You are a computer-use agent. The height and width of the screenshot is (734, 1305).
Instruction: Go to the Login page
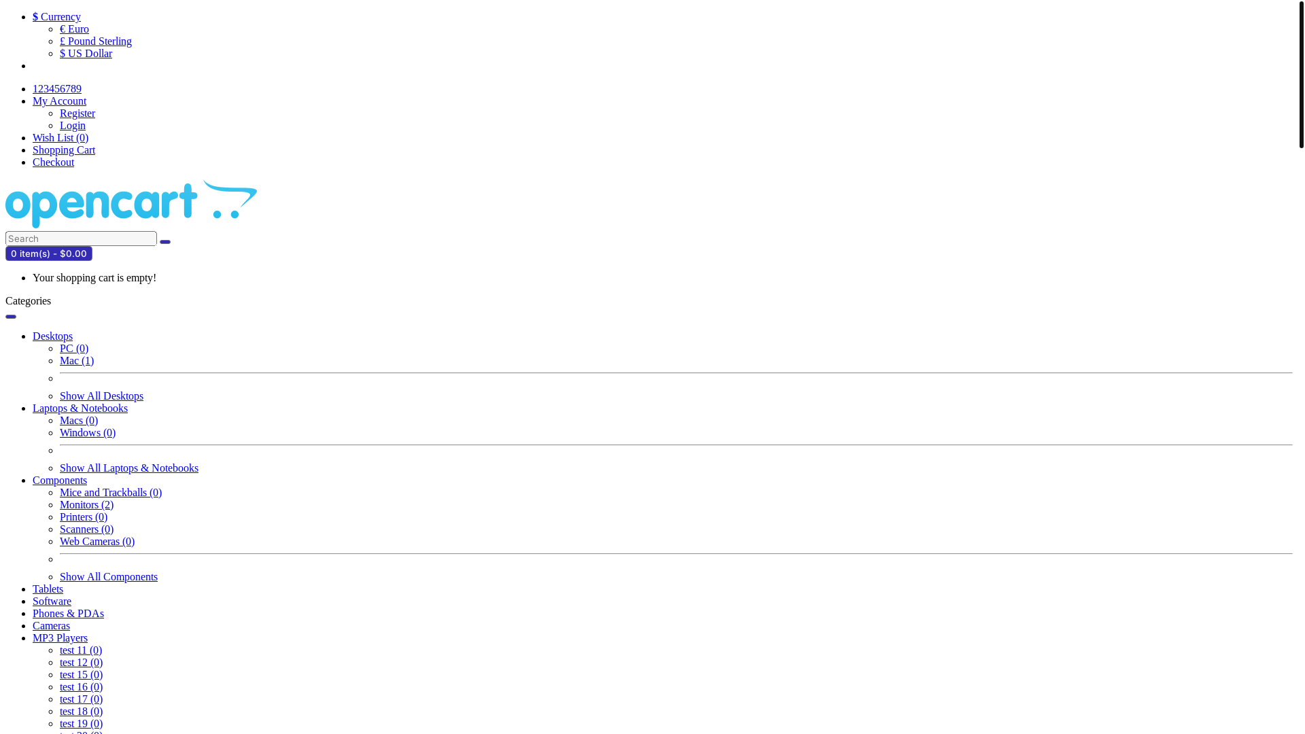pos(73,125)
